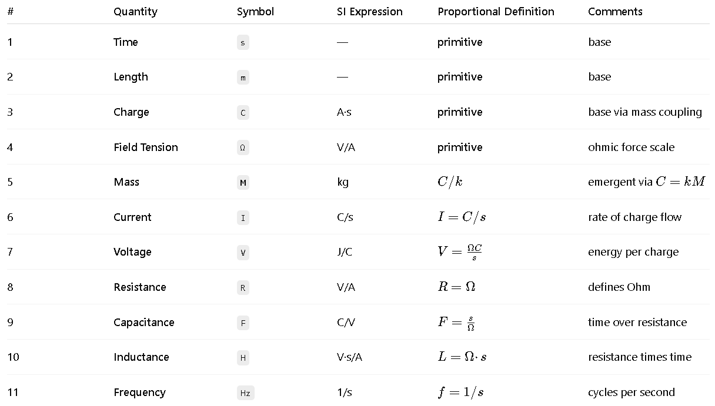The width and height of the screenshot is (715, 406).
Task: Select the 'M' symbol badge for Mass
Action: 243,183
